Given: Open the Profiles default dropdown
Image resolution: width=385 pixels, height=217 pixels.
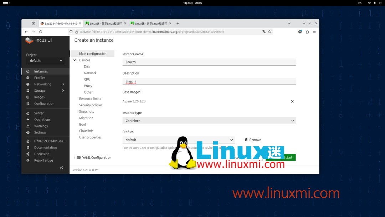Looking at the screenshot, I should (x=179, y=140).
